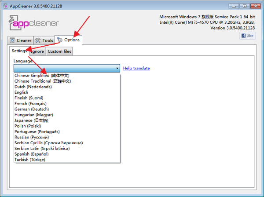Select Finnish (Suomi) language
Viewport: 264px width, 197px height.
(x=67, y=98)
